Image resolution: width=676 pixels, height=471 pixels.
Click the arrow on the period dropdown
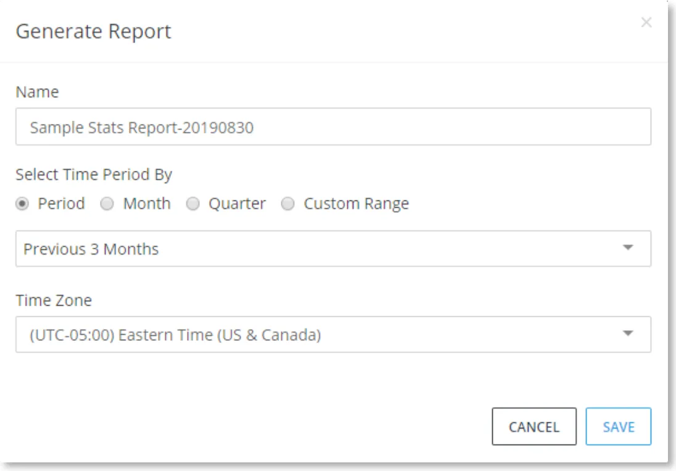pos(628,247)
